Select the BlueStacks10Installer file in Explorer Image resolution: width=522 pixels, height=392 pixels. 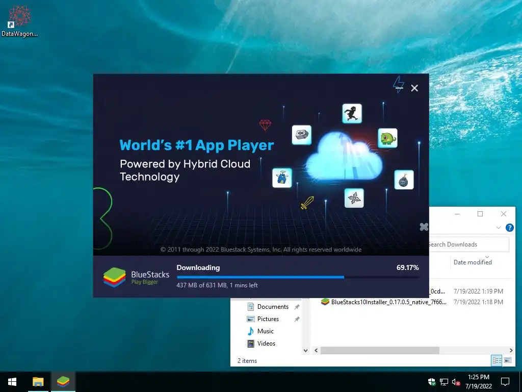(x=389, y=302)
